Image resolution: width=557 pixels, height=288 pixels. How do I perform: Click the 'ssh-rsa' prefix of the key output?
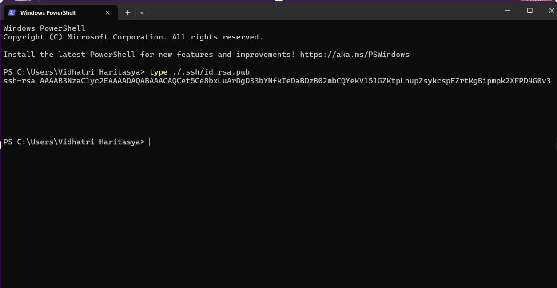(19, 81)
